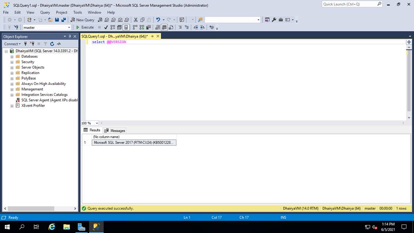This screenshot has width=414, height=233.
Task: Undo the last edit
Action: click(x=157, y=20)
